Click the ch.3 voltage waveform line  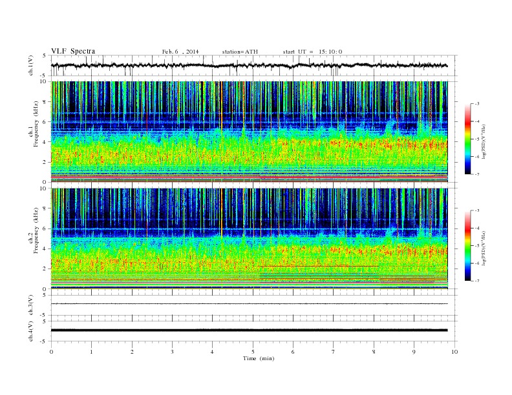coord(250,304)
